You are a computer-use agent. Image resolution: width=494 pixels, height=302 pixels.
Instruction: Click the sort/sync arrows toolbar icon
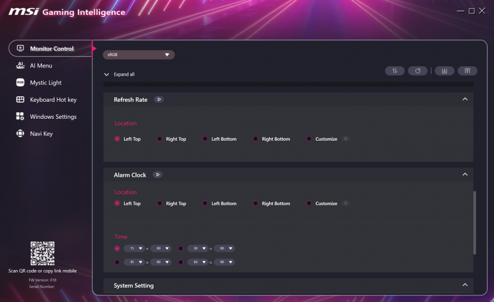point(395,71)
